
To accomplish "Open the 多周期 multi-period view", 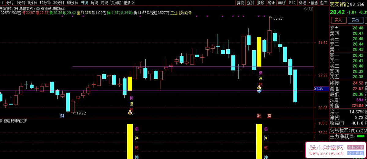I will tap(116, 3).
